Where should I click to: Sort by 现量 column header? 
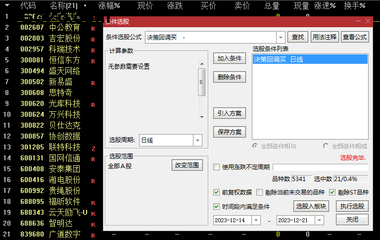pos(301,5)
